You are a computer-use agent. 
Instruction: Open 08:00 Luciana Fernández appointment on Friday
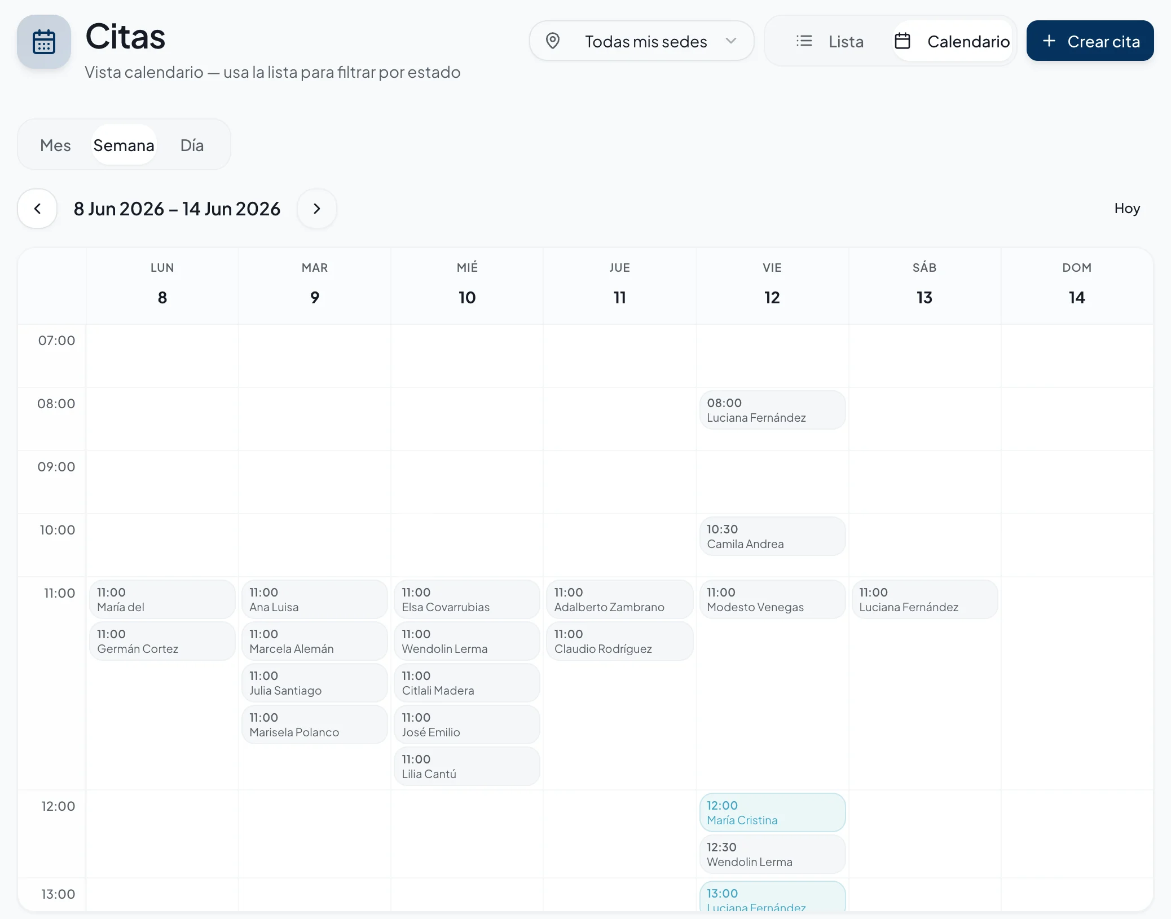click(x=772, y=410)
